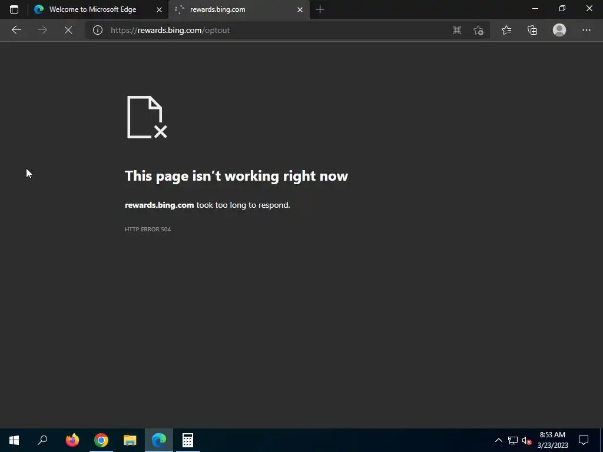Image resolution: width=603 pixels, height=452 pixels.
Task: View site information icon
Action: click(98, 30)
